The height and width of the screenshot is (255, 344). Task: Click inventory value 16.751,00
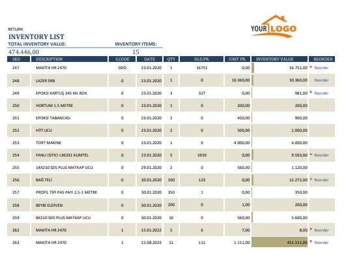[x=298, y=68]
